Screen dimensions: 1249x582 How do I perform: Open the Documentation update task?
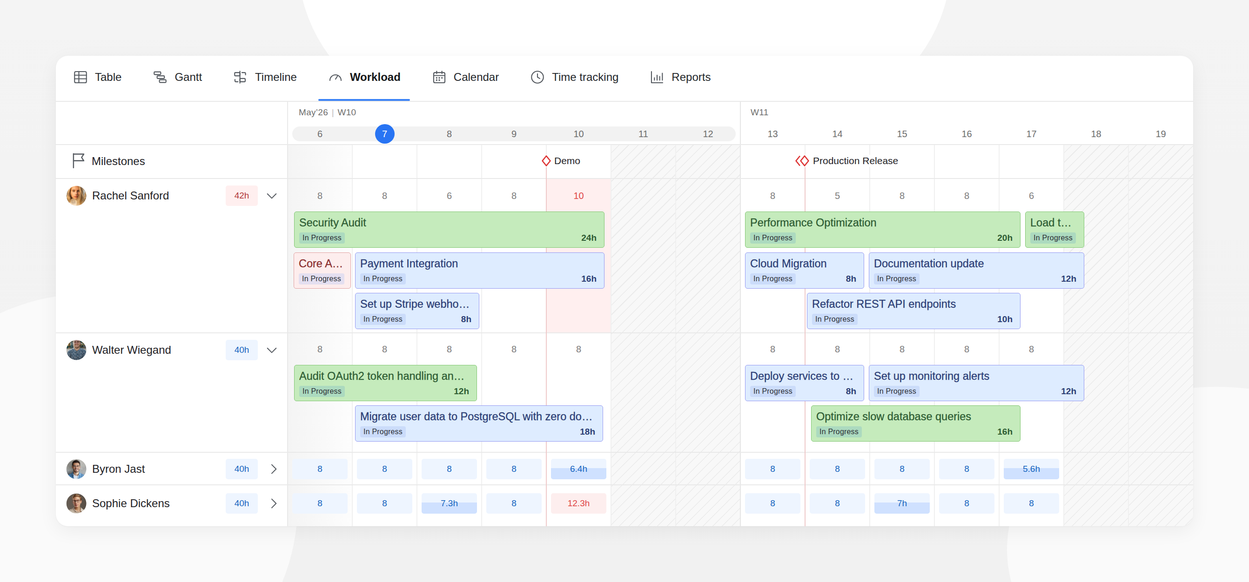[976, 271]
